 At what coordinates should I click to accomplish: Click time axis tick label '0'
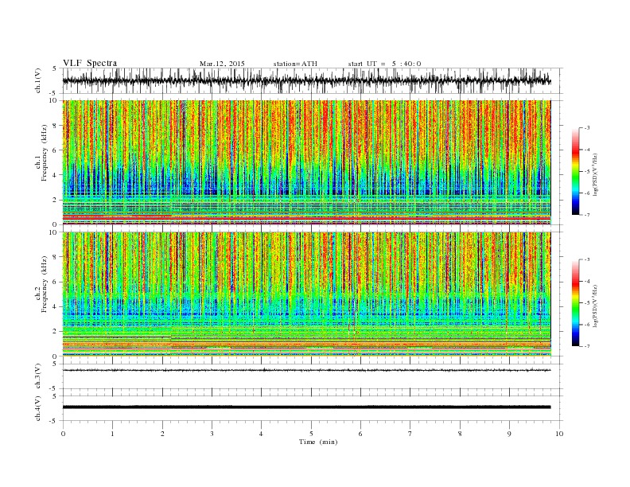[63, 434]
